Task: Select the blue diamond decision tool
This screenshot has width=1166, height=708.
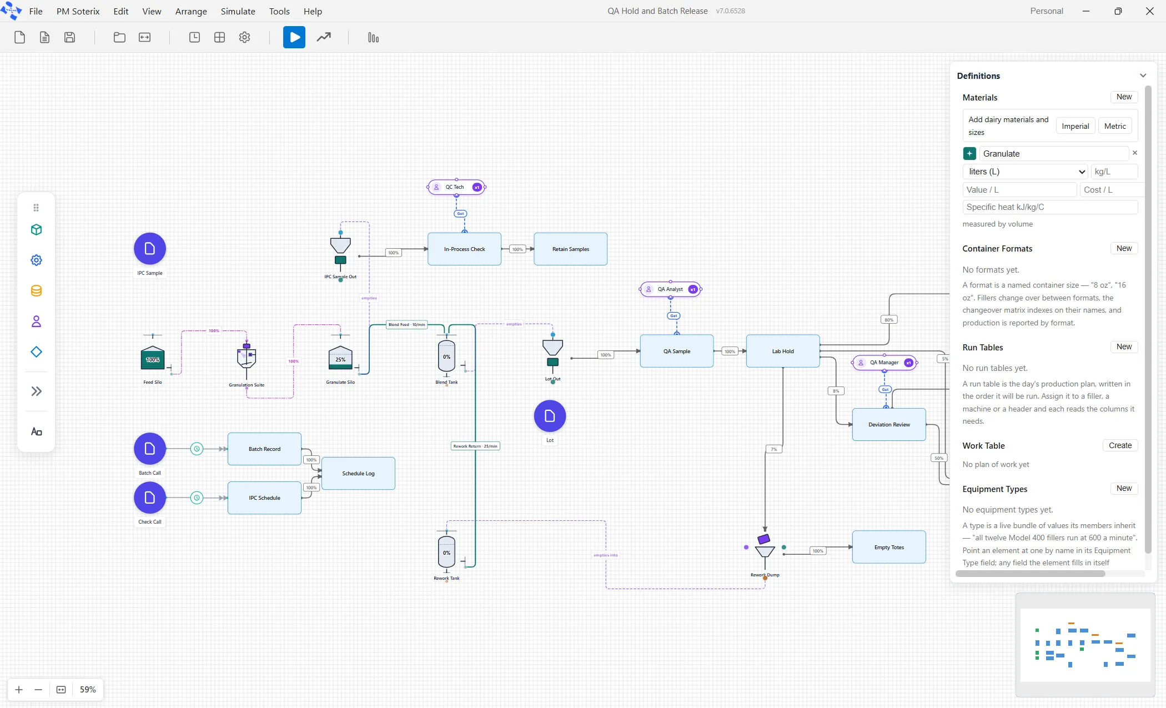Action: click(36, 352)
